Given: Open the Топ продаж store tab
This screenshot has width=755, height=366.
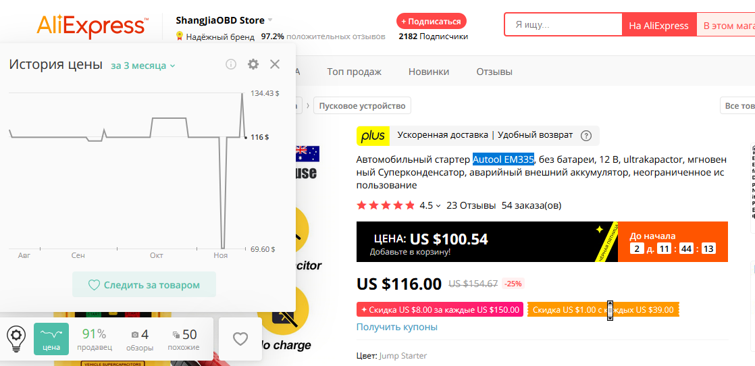Looking at the screenshot, I should [355, 72].
